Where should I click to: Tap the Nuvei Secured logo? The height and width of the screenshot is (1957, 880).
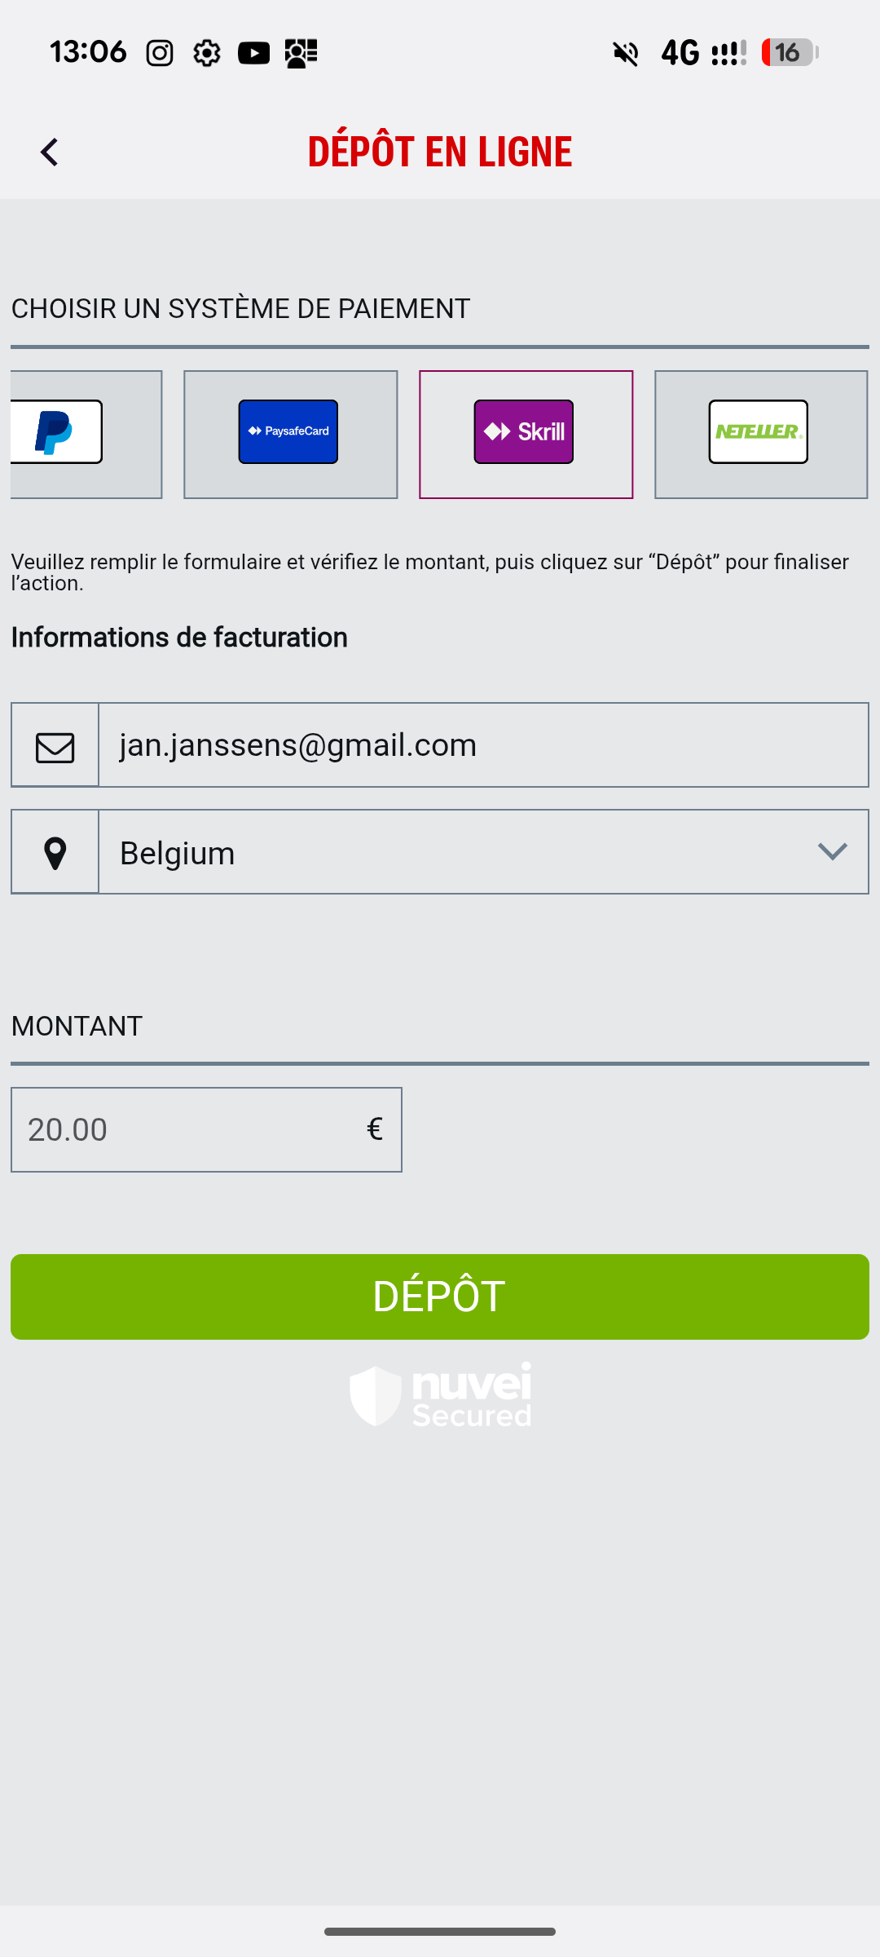[440, 1395]
